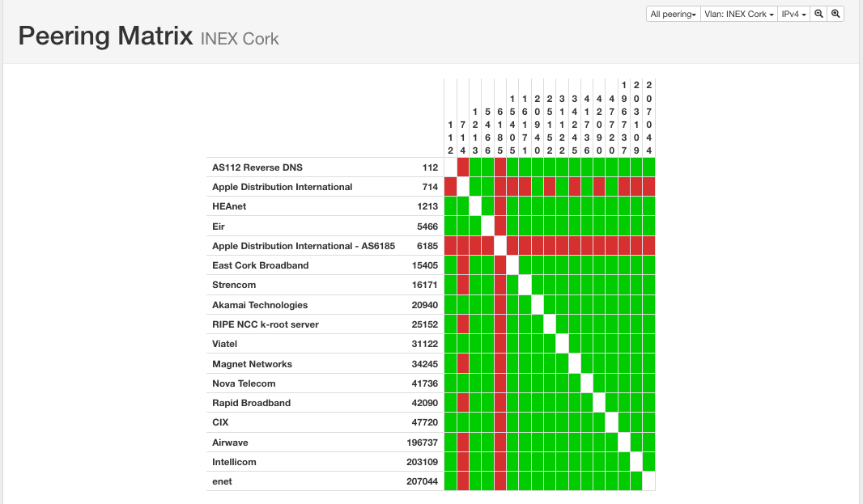Click green cell: enet row, column 203109
Image resolution: width=863 pixels, height=504 pixels.
point(636,481)
